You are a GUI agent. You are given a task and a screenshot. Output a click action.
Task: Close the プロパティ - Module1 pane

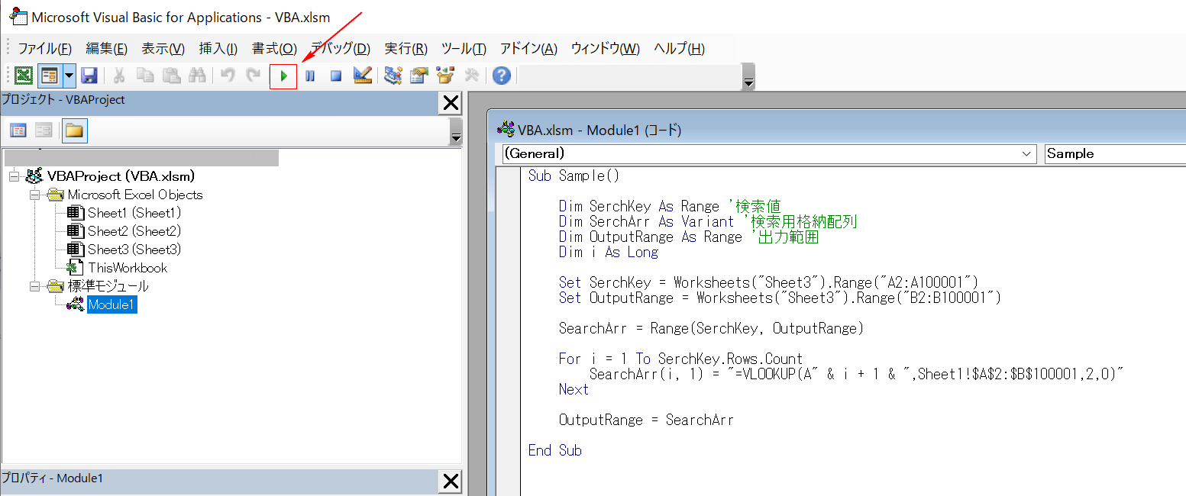click(x=451, y=481)
